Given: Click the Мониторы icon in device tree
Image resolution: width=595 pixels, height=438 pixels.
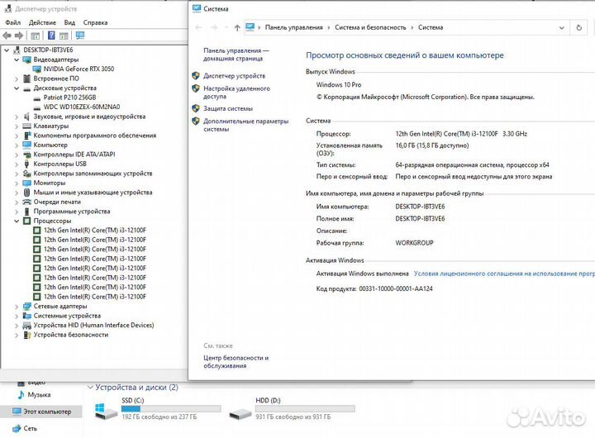Looking at the screenshot, I should pyautogui.click(x=26, y=183).
